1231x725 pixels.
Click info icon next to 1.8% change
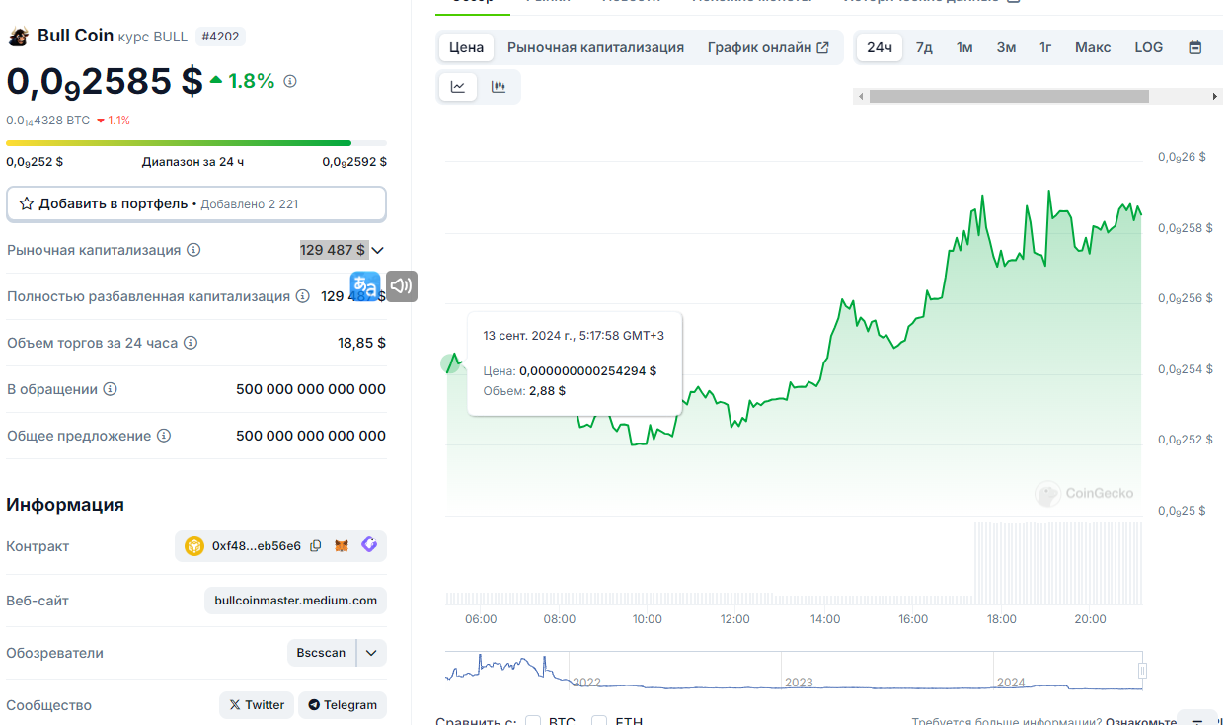pyautogui.click(x=290, y=82)
